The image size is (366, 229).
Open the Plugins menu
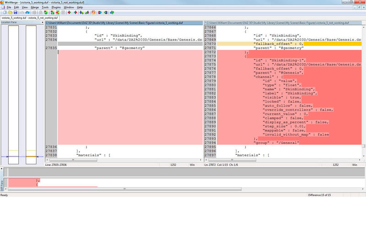coord(56,7)
